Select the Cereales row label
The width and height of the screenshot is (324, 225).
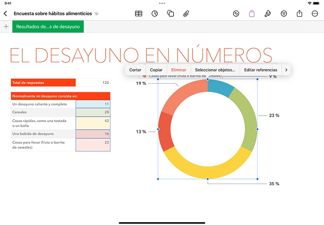pos(43,112)
